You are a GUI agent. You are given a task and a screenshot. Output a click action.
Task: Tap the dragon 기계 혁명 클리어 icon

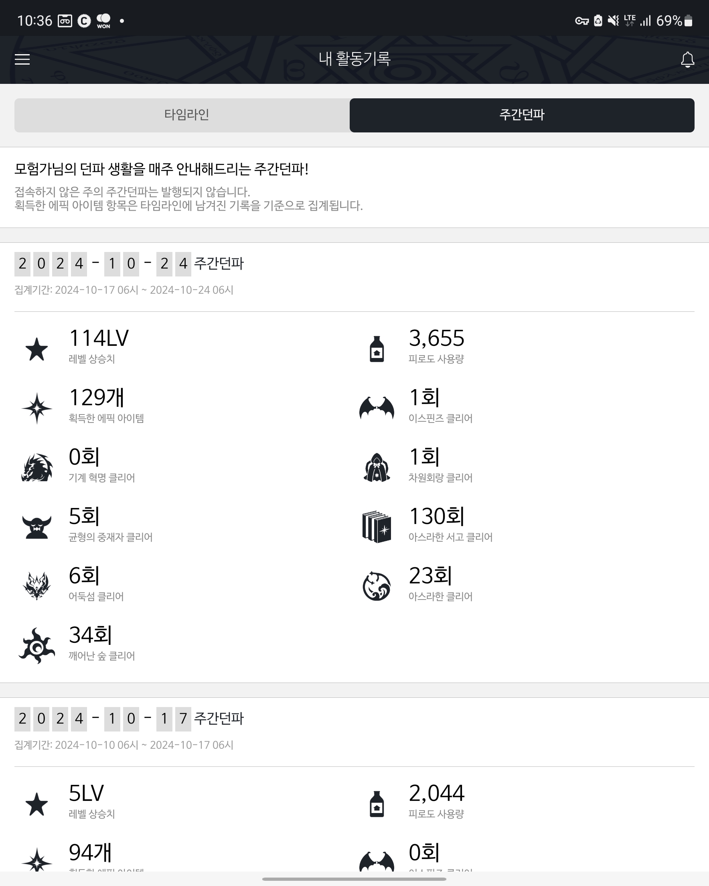36,467
